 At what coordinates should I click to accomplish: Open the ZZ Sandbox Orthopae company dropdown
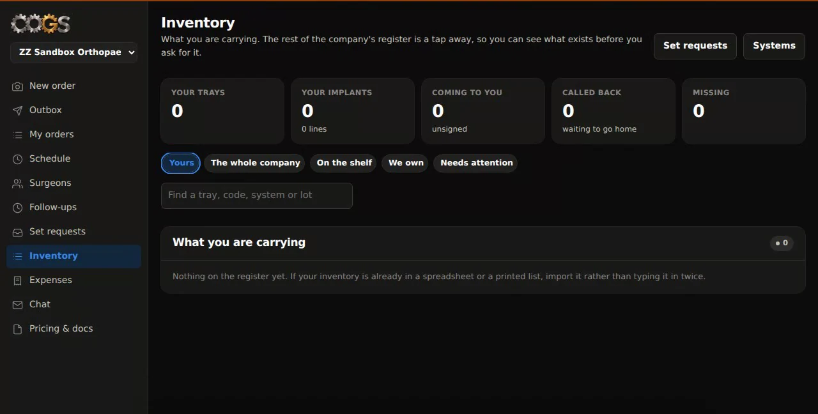74,52
